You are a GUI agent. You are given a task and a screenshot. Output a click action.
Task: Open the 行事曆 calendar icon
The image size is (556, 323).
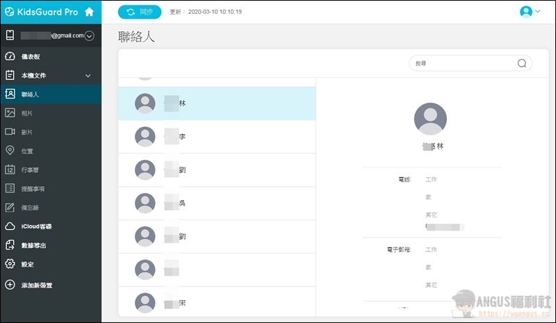pyautogui.click(x=10, y=169)
